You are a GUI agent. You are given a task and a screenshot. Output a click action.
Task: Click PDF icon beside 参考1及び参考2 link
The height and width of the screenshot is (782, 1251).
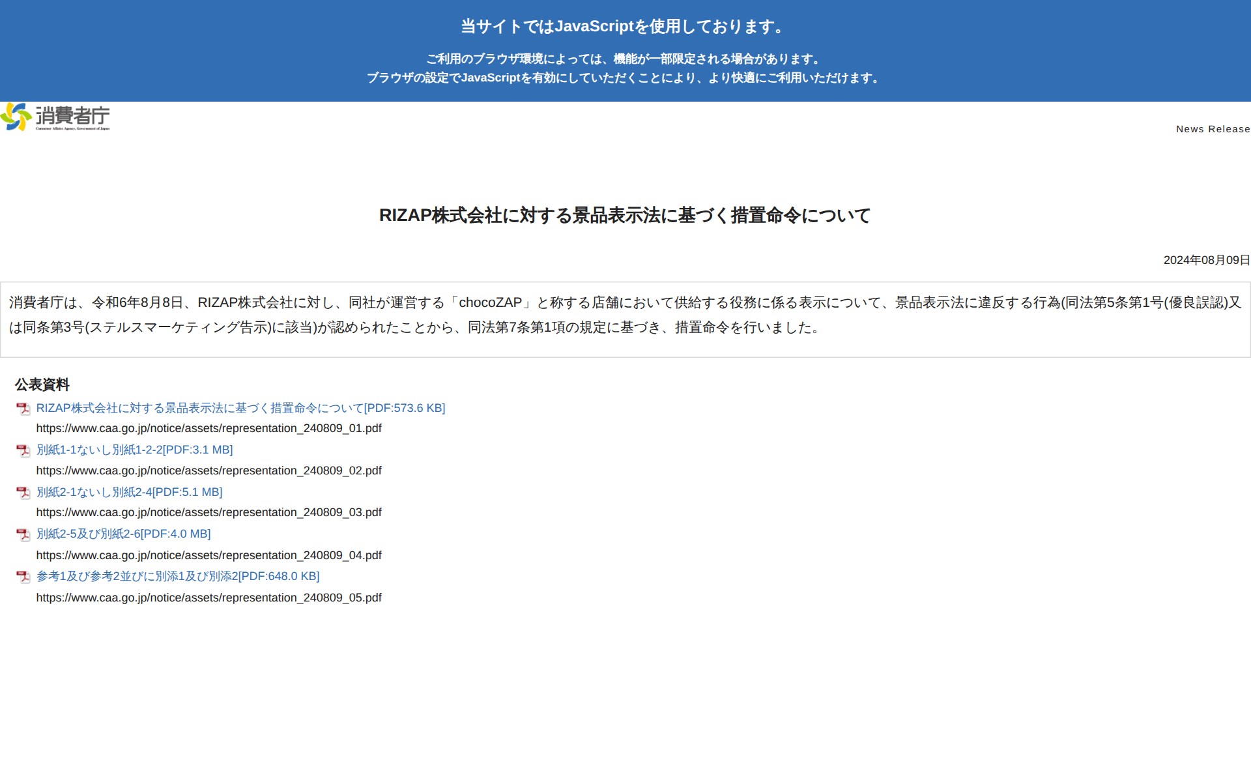pyautogui.click(x=23, y=577)
